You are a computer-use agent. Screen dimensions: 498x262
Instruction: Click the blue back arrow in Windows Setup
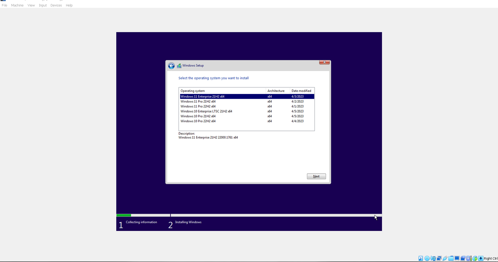coord(171,66)
